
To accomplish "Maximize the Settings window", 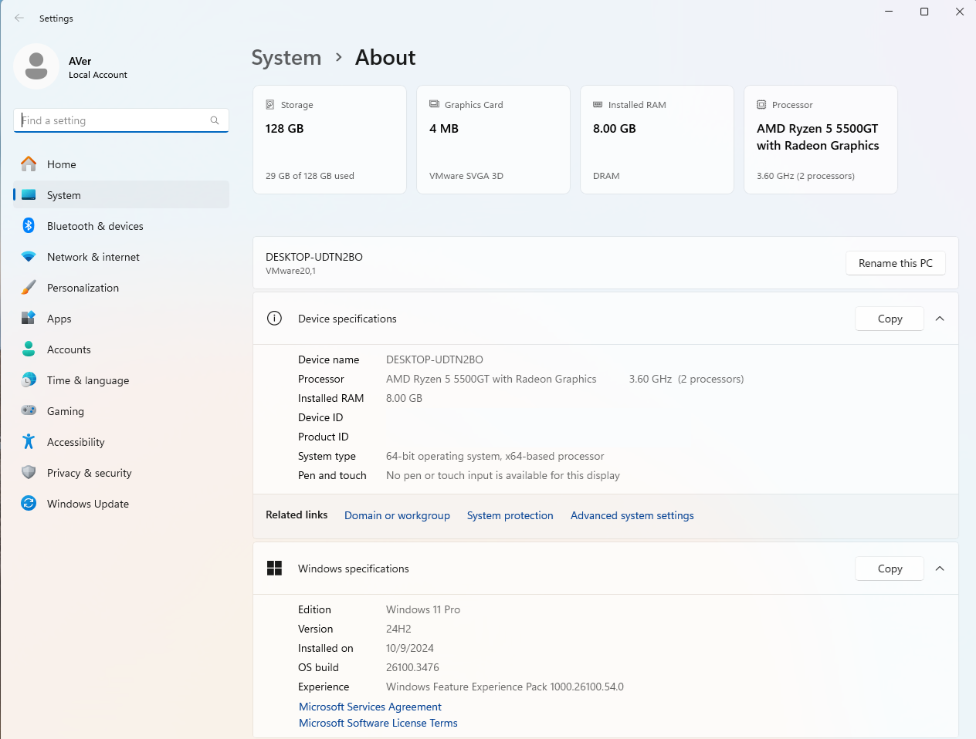I will pos(924,12).
